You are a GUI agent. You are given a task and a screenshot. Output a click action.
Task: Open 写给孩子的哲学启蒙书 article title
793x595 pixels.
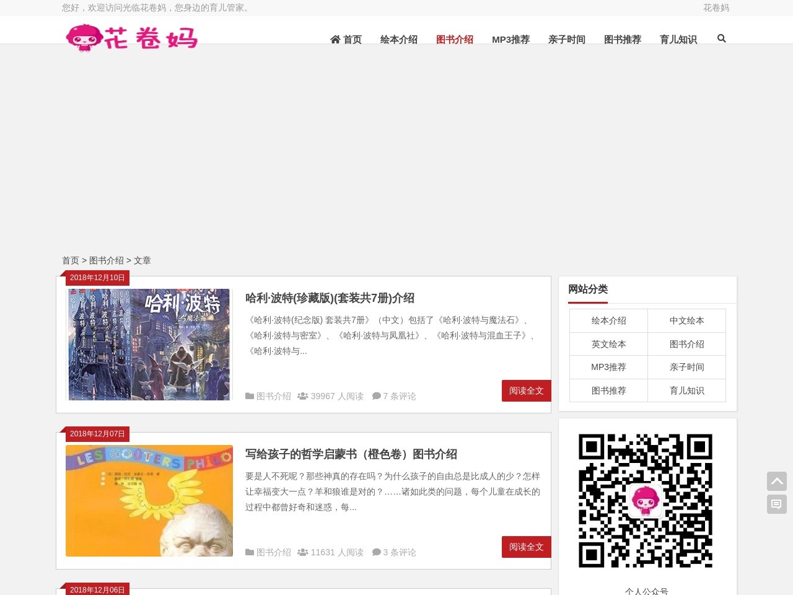coord(351,454)
